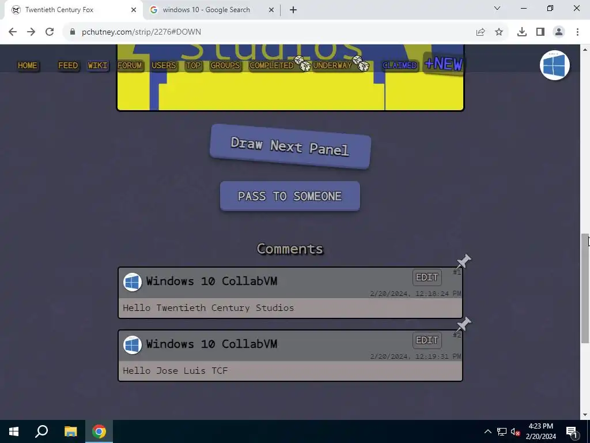Click the address bar URL
This screenshot has width=590, height=443.
click(x=142, y=32)
